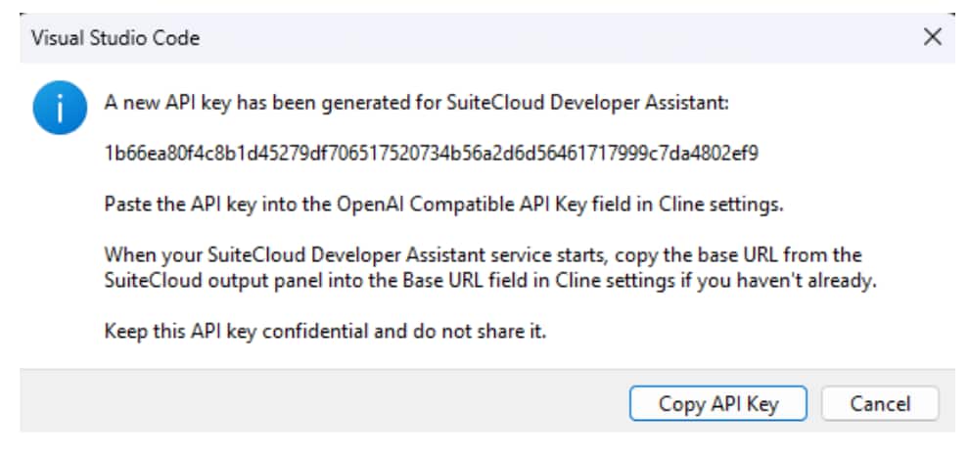Viewport: 969px width, 456px height.
Task: Click the Copy API Key button
Action: (718, 403)
